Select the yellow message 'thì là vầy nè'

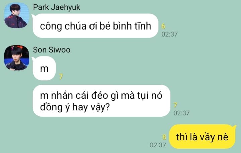[x=202, y=137]
